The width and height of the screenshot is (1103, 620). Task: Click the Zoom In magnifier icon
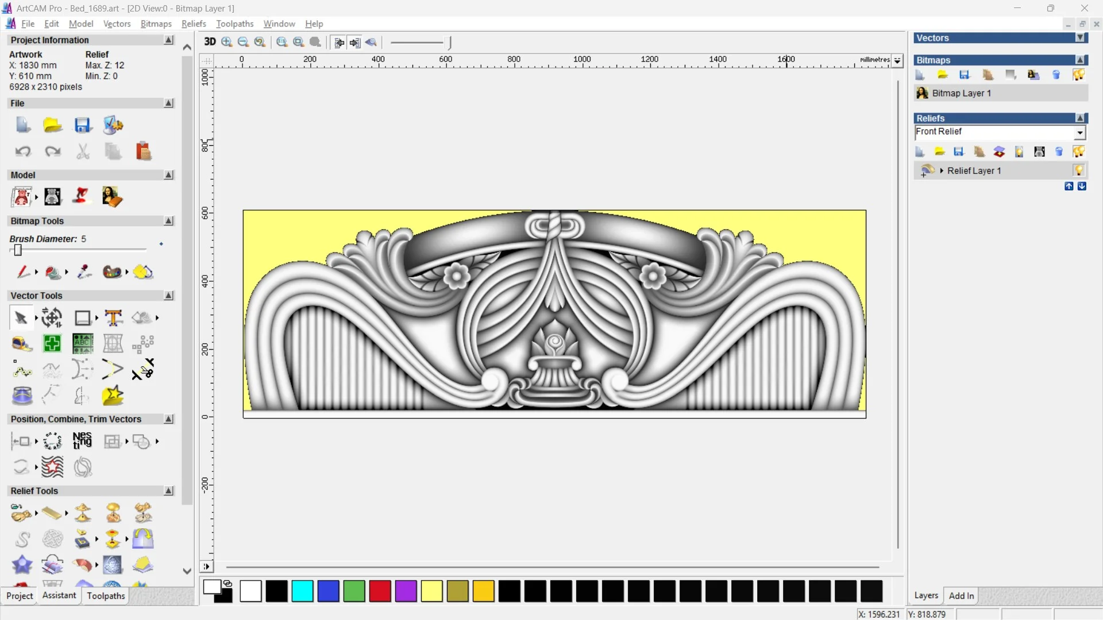point(227,42)
